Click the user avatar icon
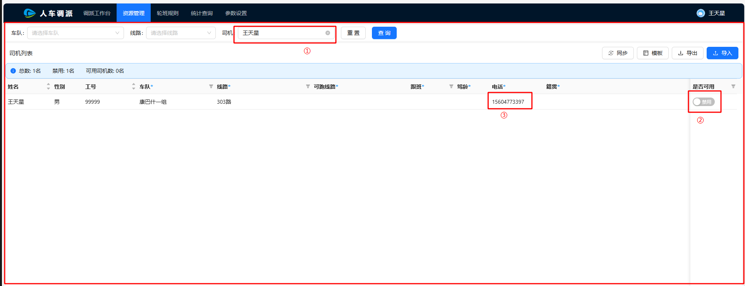 (x=700, y=13)
